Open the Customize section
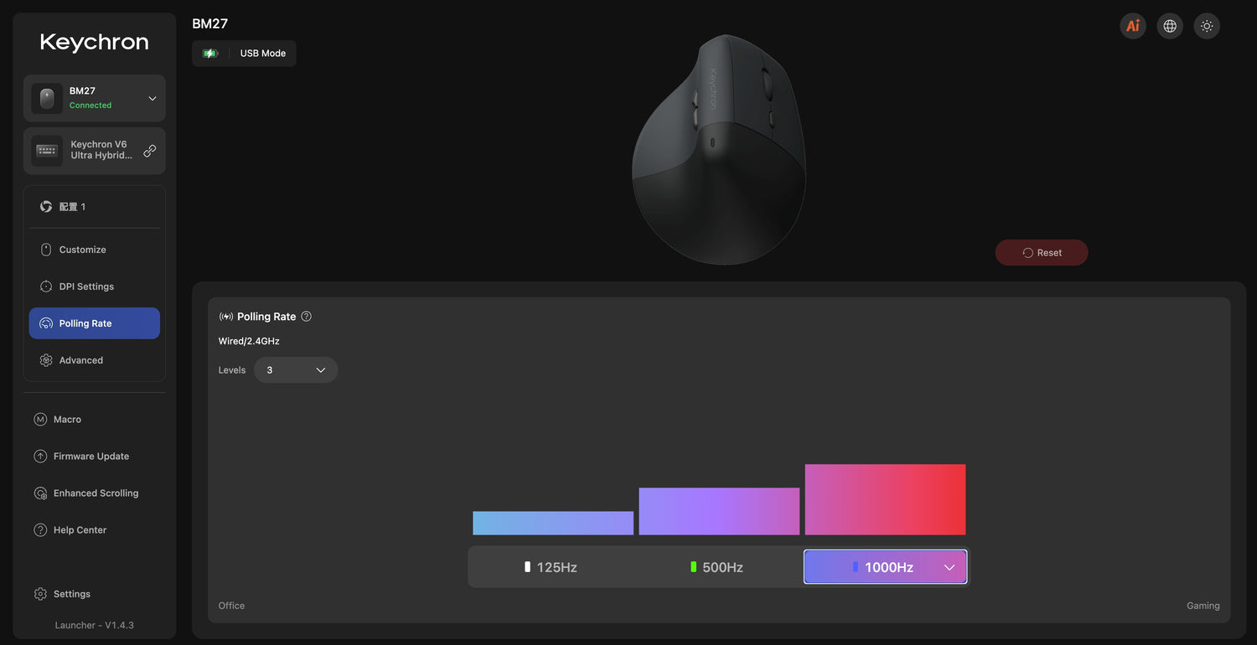The image size is (1257, 645). [x=94, y=250]
